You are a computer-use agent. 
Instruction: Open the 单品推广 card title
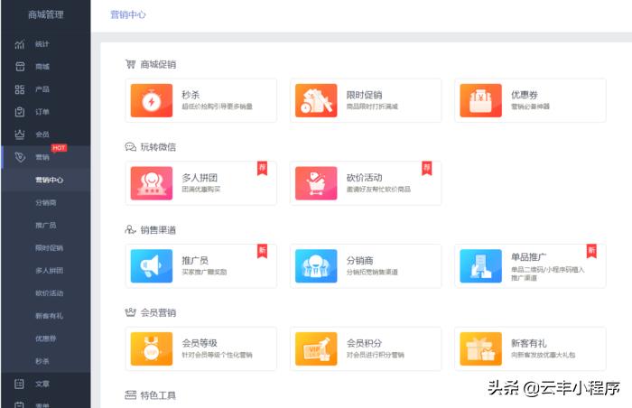pyautogui.click(x=529, y=257)
